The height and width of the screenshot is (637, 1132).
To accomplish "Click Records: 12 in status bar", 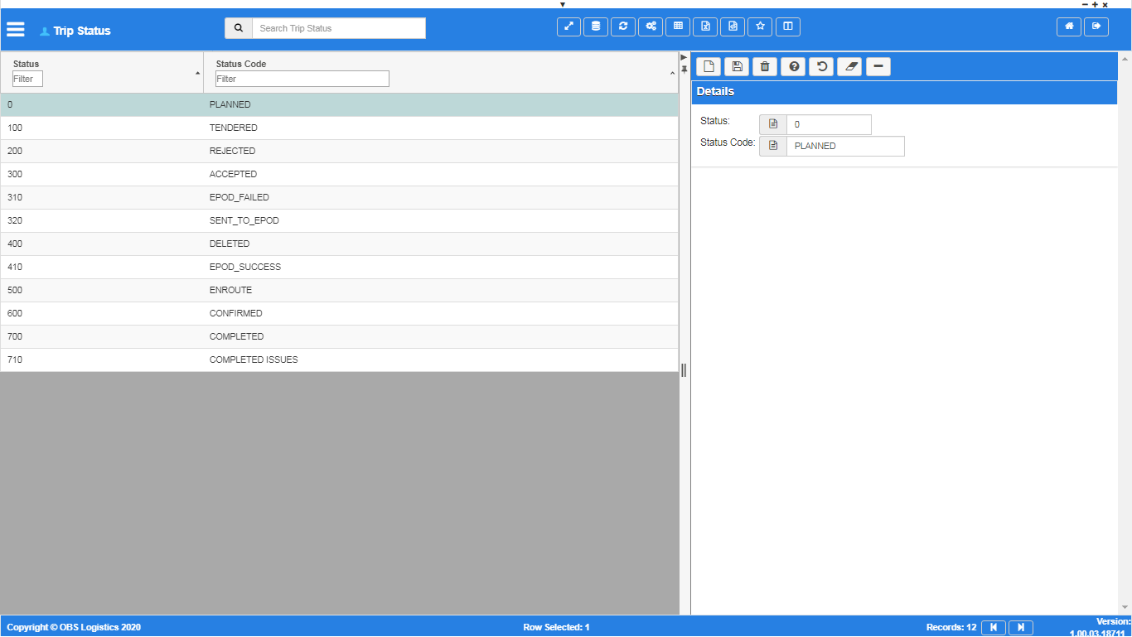I will click(x=951, y=627).
